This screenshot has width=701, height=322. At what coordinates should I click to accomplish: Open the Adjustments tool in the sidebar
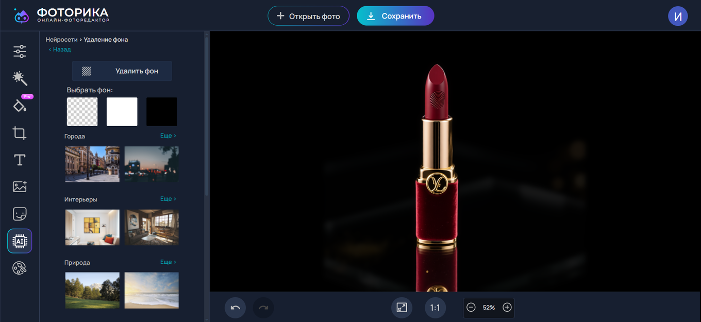[19, 51]
